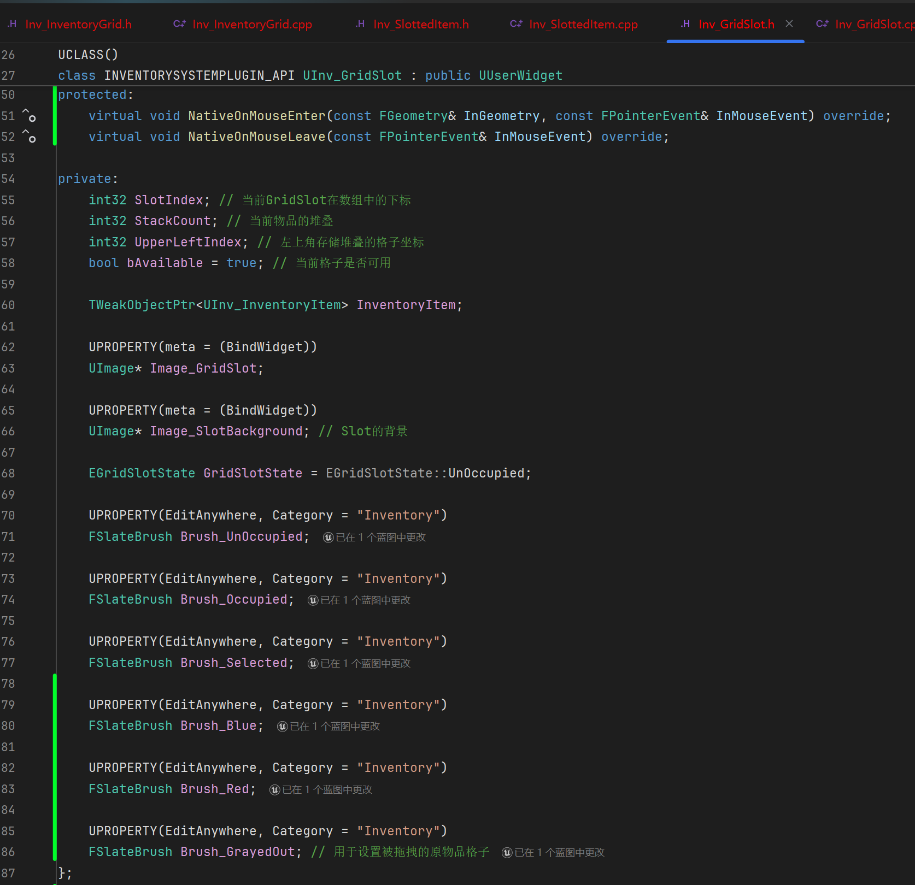Click the private: access specifier
This screenshot has width=915, height=885.
tap(88, 179)
